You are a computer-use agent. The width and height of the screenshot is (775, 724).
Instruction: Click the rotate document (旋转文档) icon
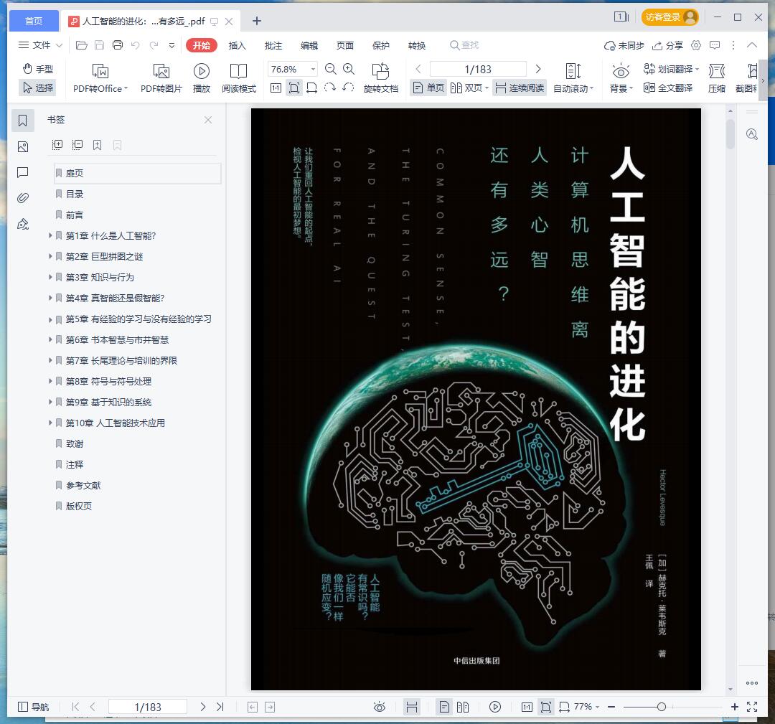380,71
